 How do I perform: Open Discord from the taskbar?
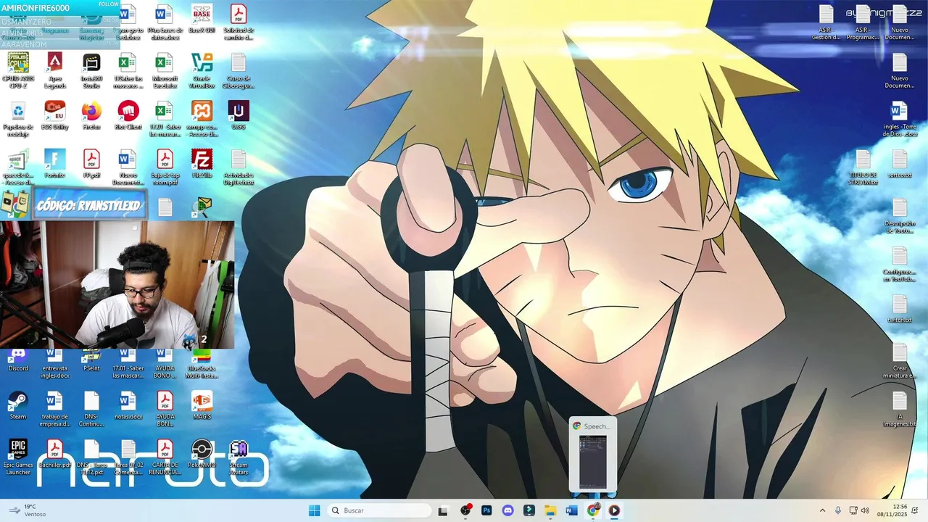tap(507, 510)
